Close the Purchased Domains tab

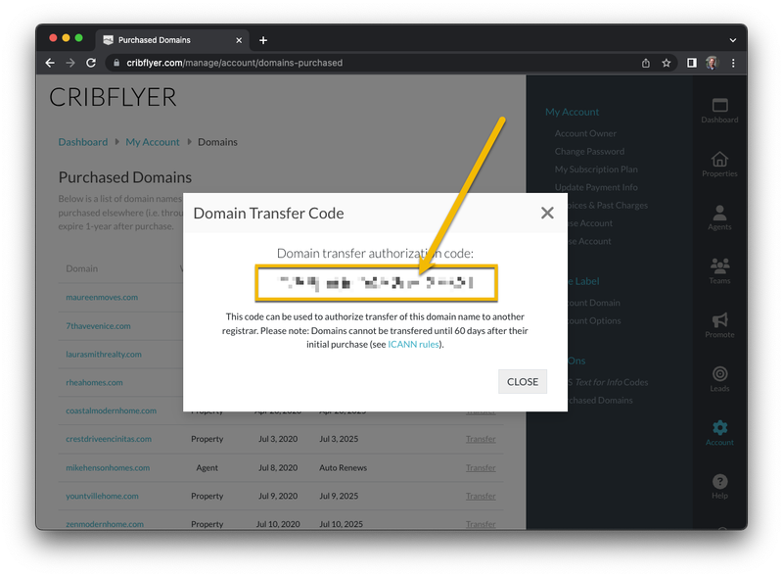pos(239,40)
